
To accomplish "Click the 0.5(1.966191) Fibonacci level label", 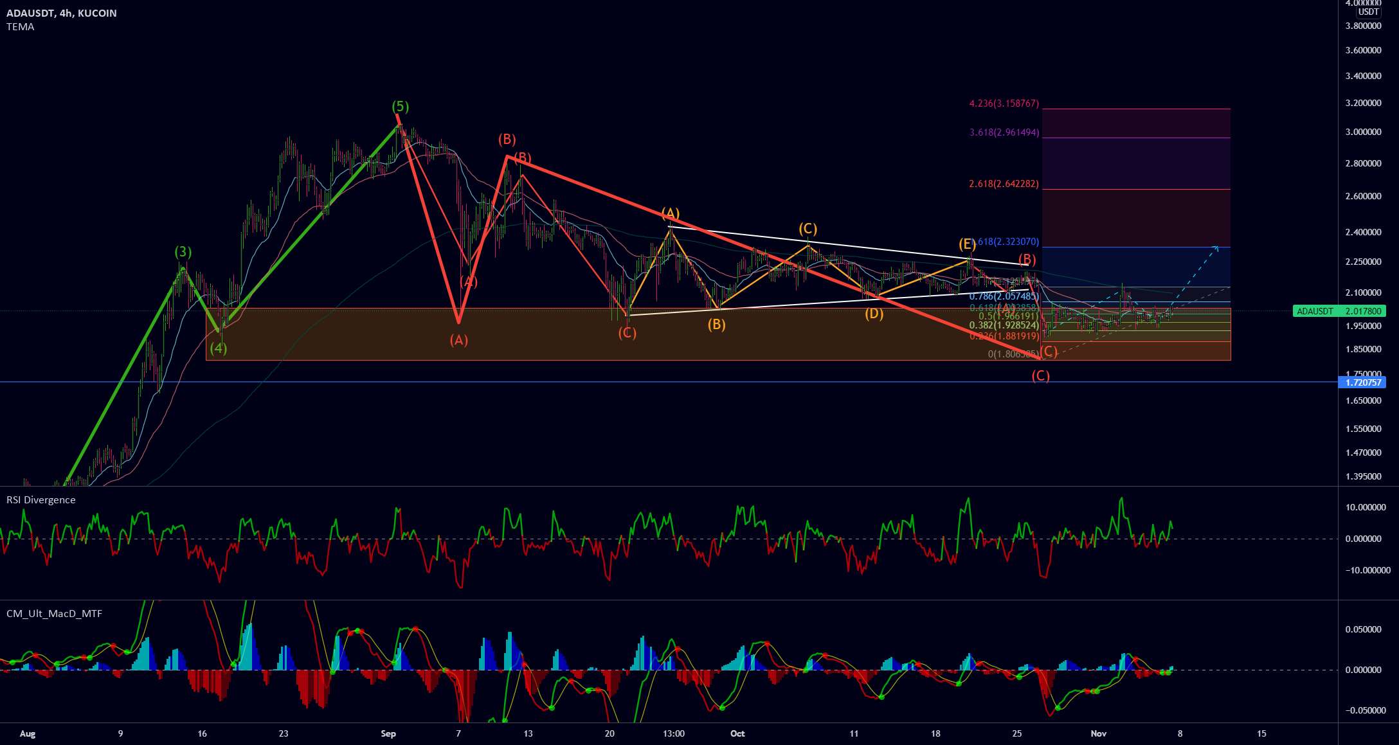I will pos(1009,316).
